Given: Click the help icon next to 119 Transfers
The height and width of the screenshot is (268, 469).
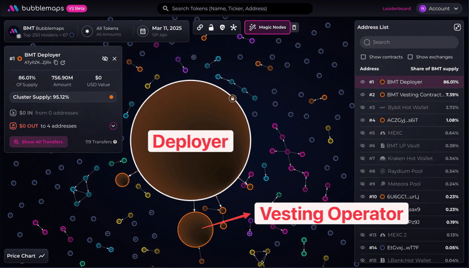Looking at the screenshot, I should [115, 142].
